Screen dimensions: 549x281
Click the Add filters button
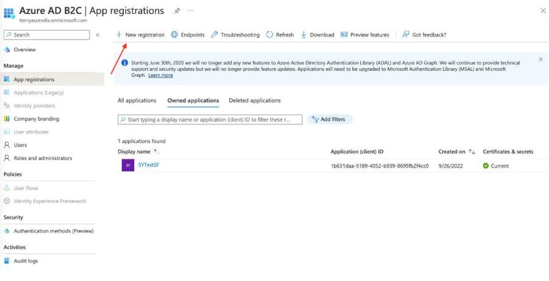coord(329,119)
